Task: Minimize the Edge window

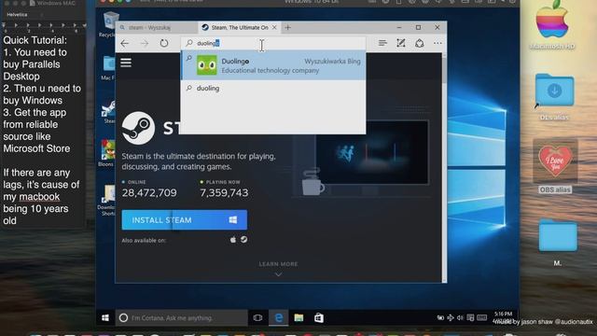Action: [399, 27]
